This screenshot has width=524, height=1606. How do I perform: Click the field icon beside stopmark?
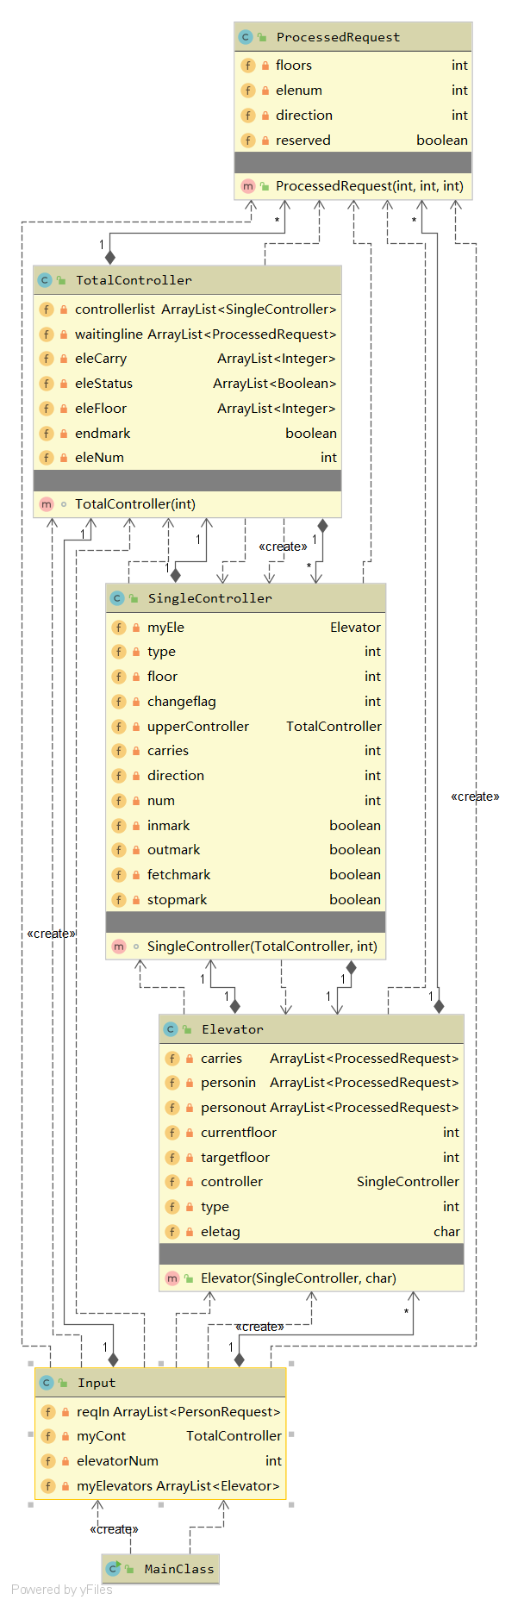pyautogui.click(x=119, y=900)
